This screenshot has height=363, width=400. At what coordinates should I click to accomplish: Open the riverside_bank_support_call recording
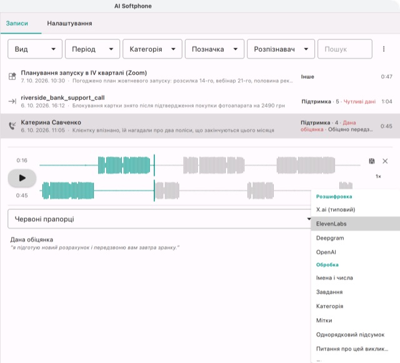tap(200, 101)
